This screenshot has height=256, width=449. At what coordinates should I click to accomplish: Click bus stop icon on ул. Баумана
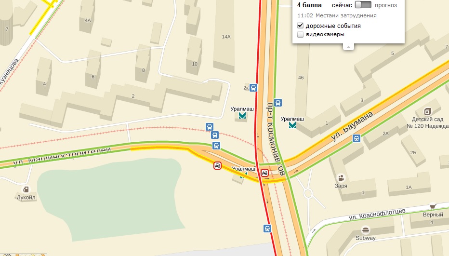coord(357,138)
